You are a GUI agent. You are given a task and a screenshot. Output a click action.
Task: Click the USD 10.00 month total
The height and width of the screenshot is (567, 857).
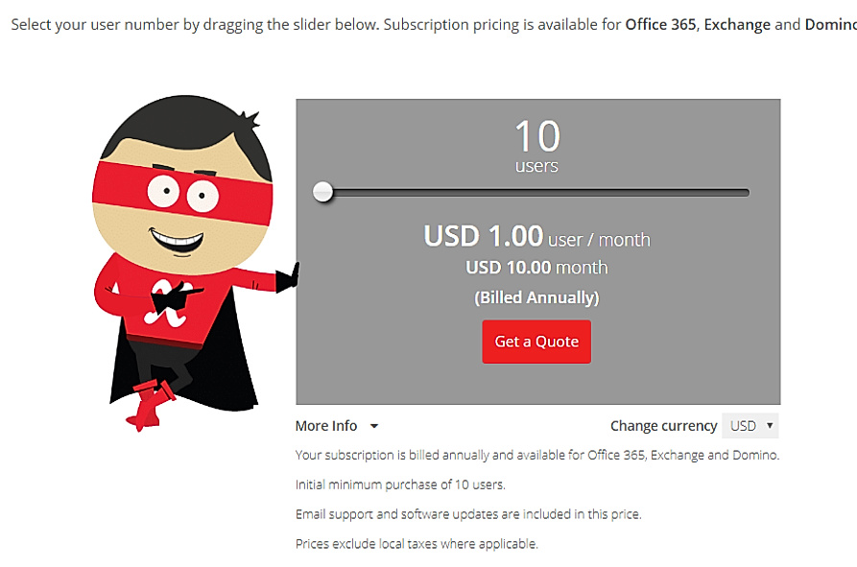click(536, 268)
